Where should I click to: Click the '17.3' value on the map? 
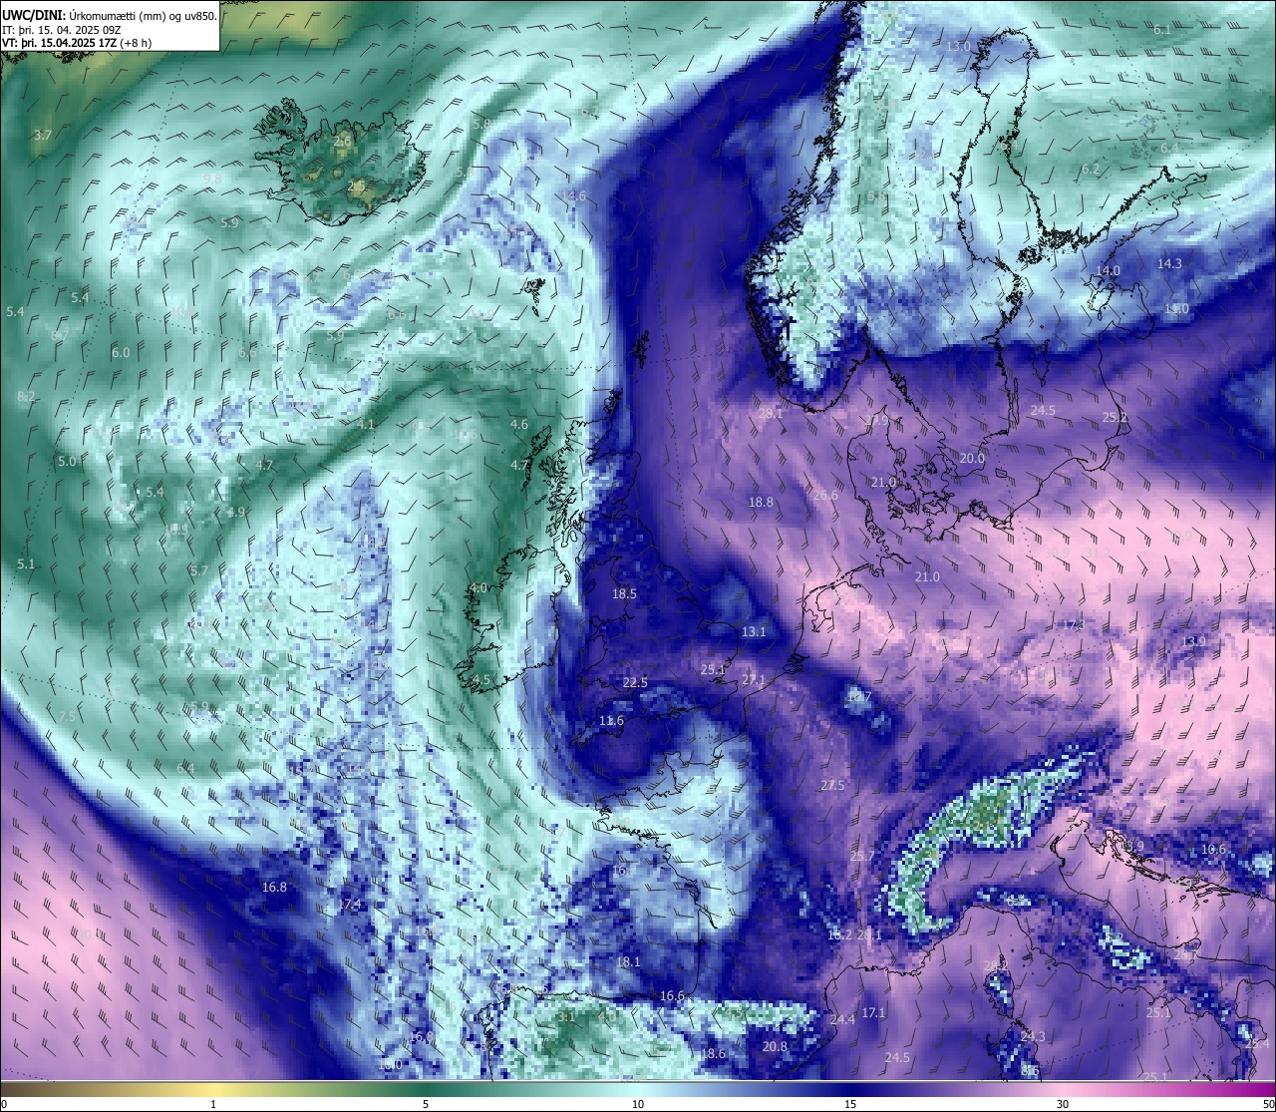(x=1072, y=625)
